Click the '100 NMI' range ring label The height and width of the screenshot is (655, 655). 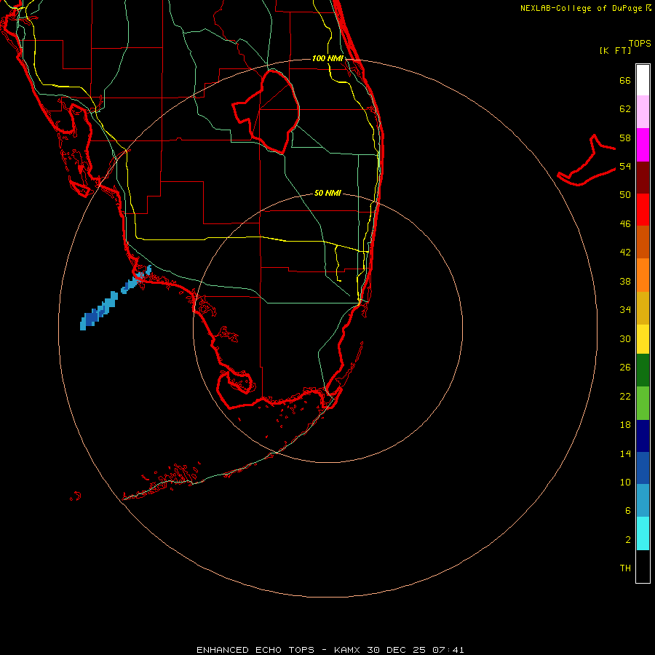click(x=327, y=58)
